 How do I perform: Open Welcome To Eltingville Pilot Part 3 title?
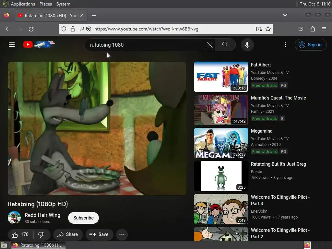click(280, 200)
